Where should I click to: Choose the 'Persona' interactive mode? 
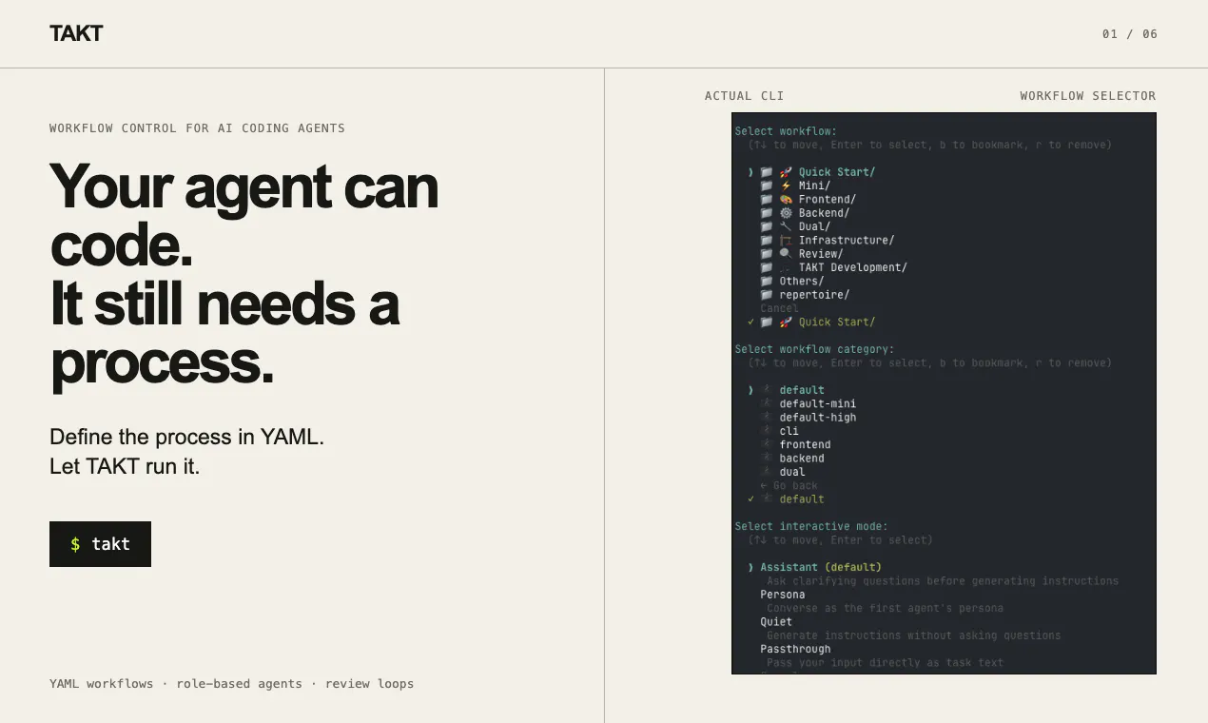[783, 595]
